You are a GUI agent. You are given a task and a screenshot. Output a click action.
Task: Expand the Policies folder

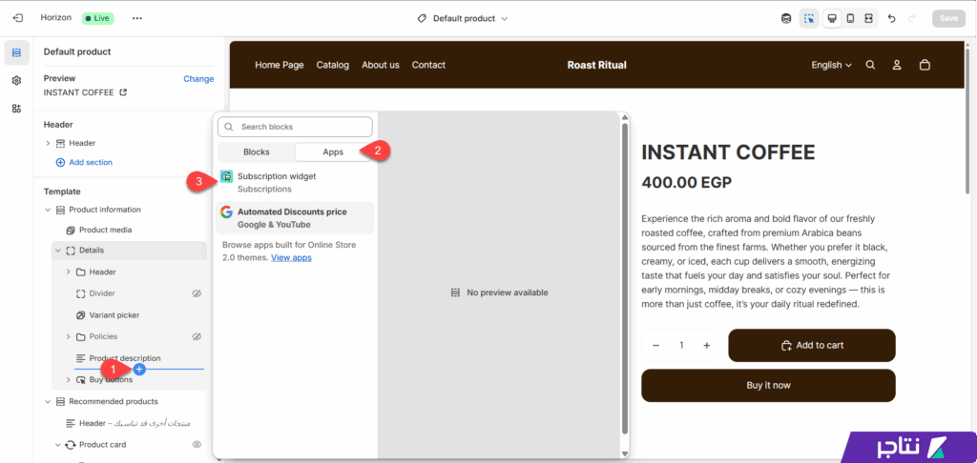(68, 336)
